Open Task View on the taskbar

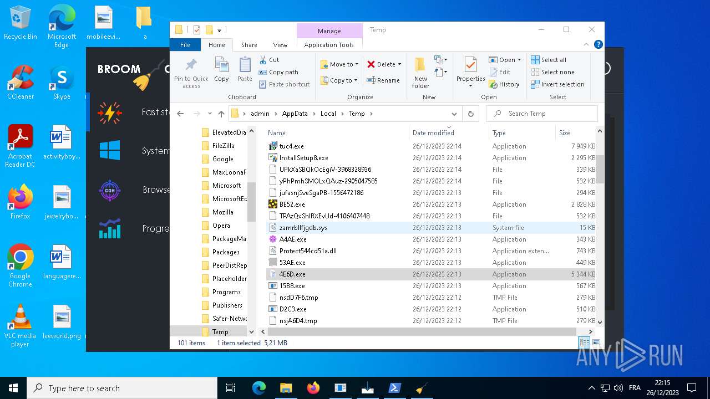(231, 388)
